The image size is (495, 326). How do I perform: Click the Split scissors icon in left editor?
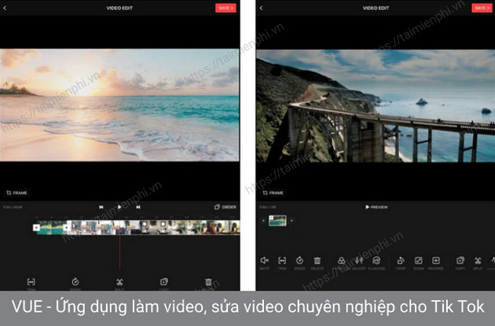pos(119,281)
